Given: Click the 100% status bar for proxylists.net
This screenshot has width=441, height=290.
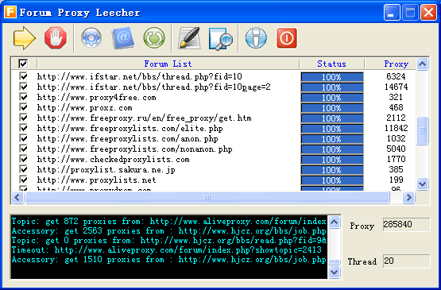Looking at the screenshot, I should point(332,180).
